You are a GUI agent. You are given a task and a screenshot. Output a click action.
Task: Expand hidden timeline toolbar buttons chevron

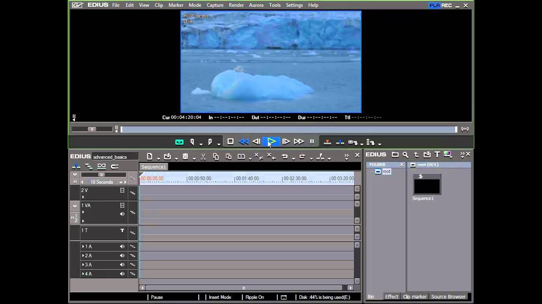coord(346,156)
